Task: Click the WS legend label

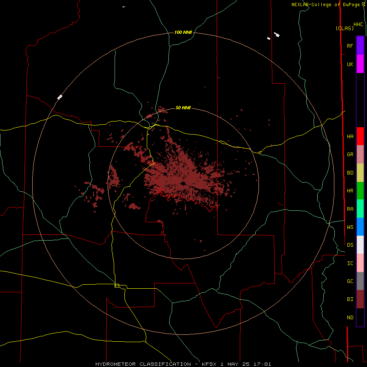Action: [350, 227]
